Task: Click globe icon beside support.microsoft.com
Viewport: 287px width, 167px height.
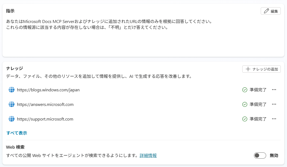Action: [11, 119]
